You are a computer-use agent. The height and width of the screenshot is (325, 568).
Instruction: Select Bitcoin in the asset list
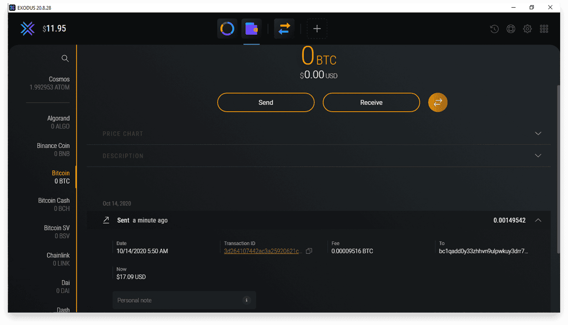point(61,177)
